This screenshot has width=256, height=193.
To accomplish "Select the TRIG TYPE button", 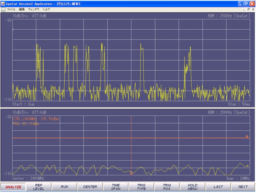I will (x=141, y=187).
